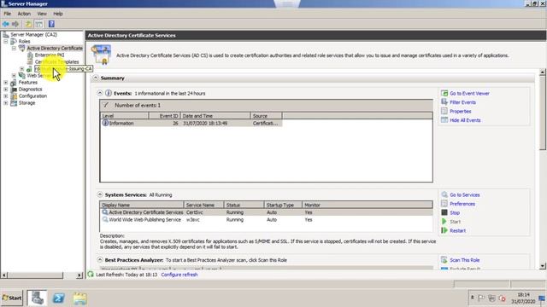Select Server Manager (CA2) root node

tap(33, 34)
